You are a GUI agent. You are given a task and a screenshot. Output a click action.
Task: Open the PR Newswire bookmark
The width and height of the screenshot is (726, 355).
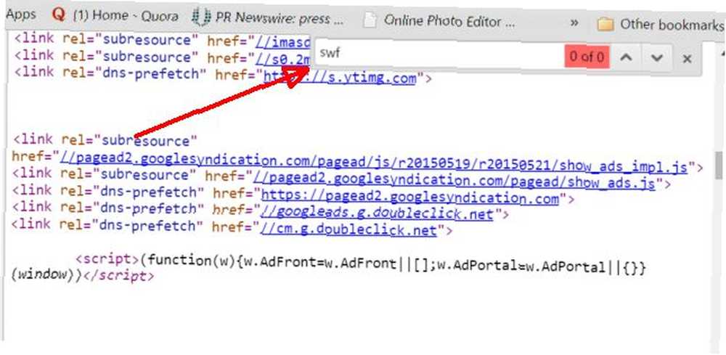pos(269,19)
